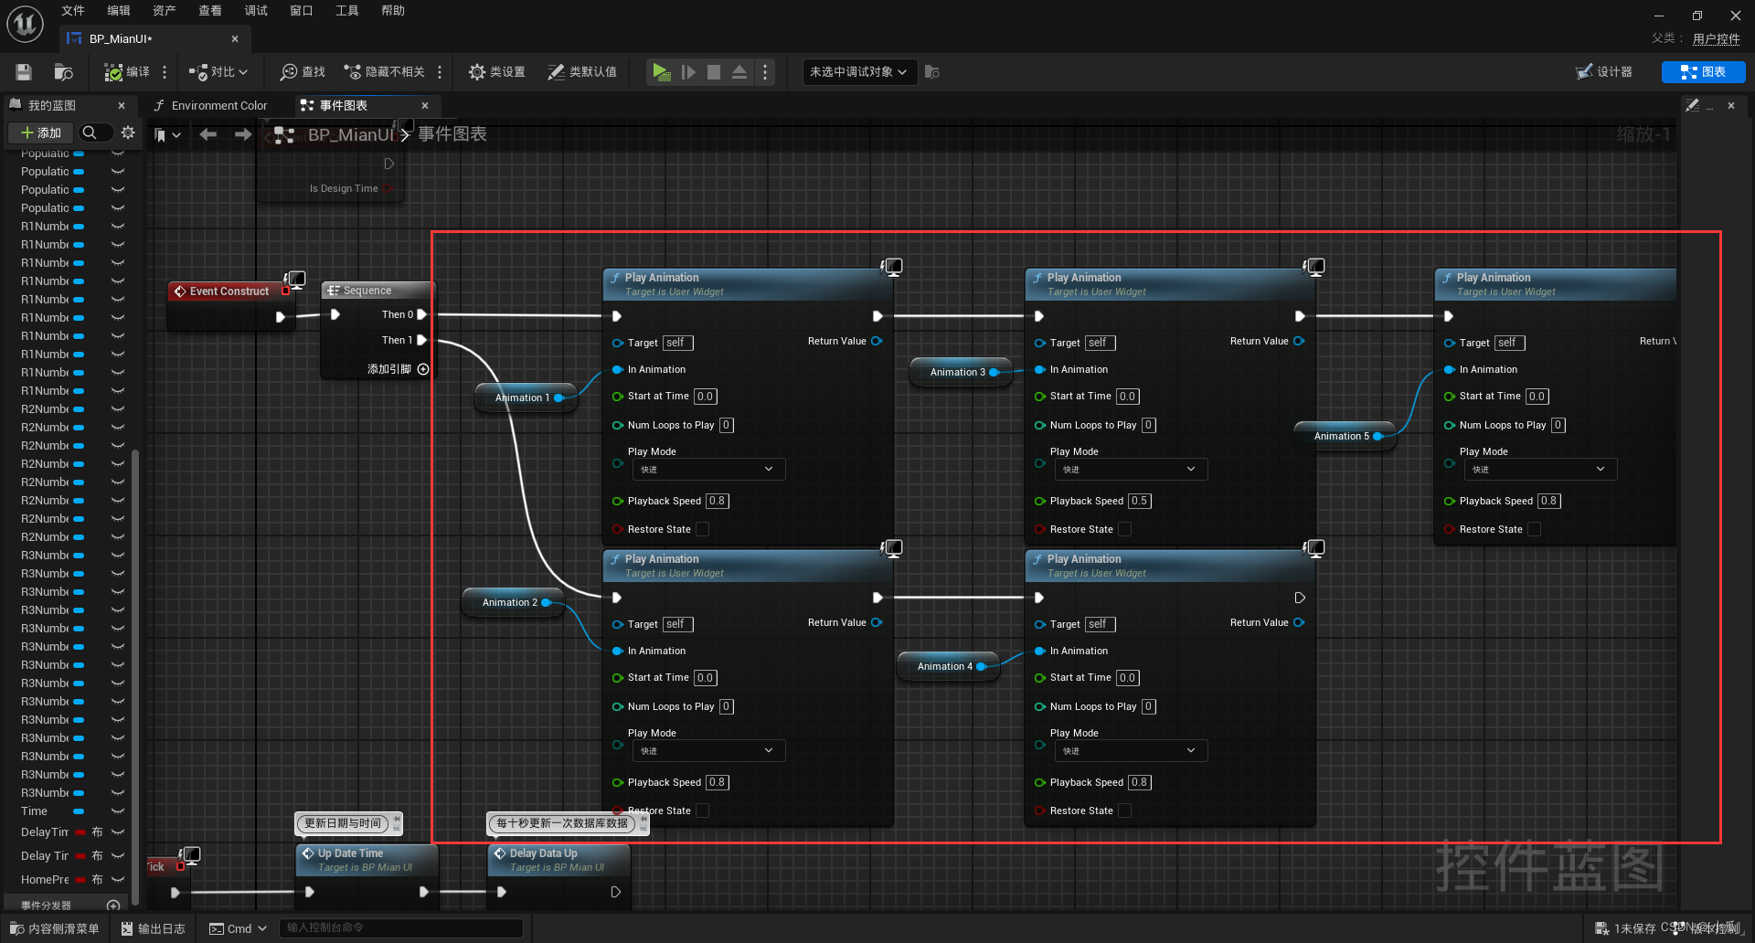Click the Delay Data Up function node header
Viewport: 1755px width, 943px height.
pos(559,859)
